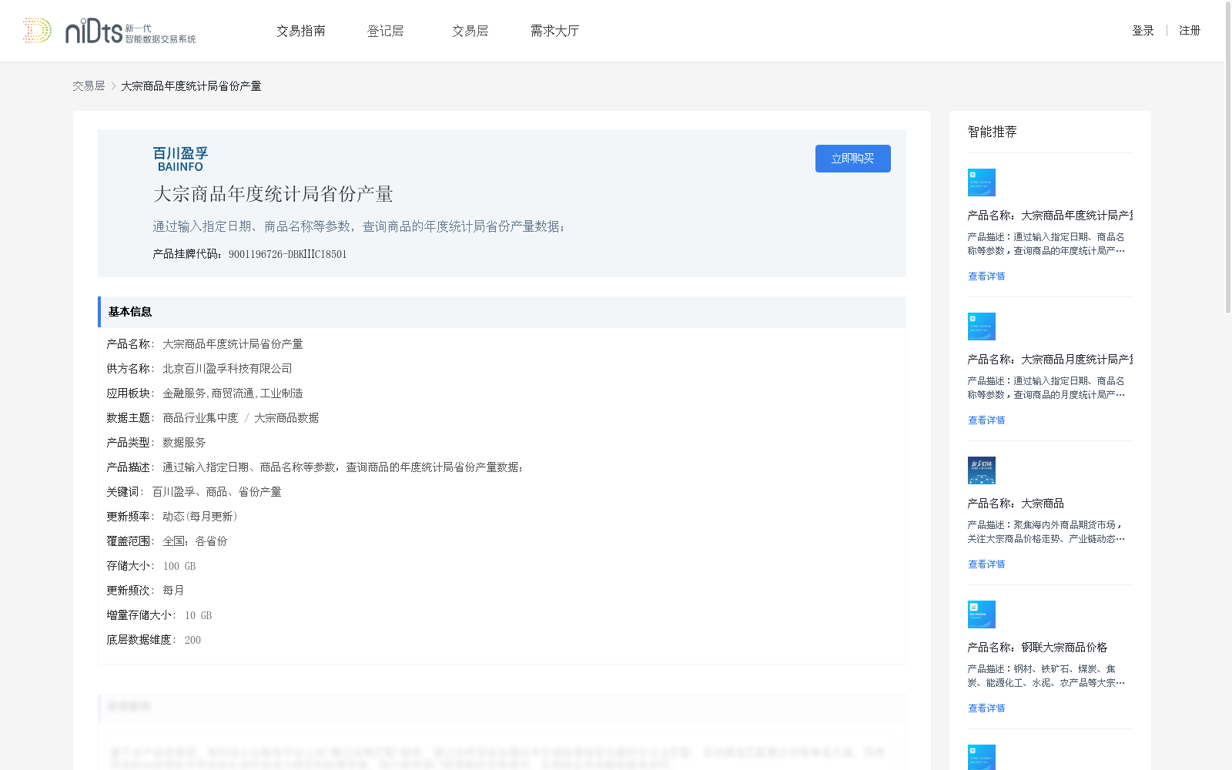View details for 钢联大宗商品价格 recommendation
Screen dimensions: 1232x770
point(986,708)
